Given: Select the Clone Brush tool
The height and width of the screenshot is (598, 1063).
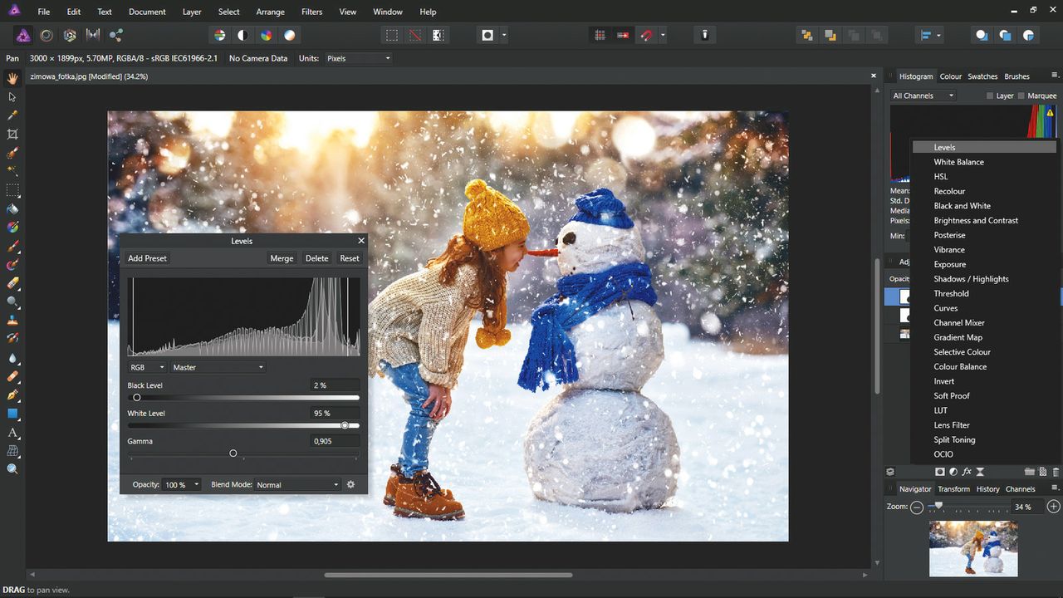Looking at the screenshot, I should [x=12, y=320].
